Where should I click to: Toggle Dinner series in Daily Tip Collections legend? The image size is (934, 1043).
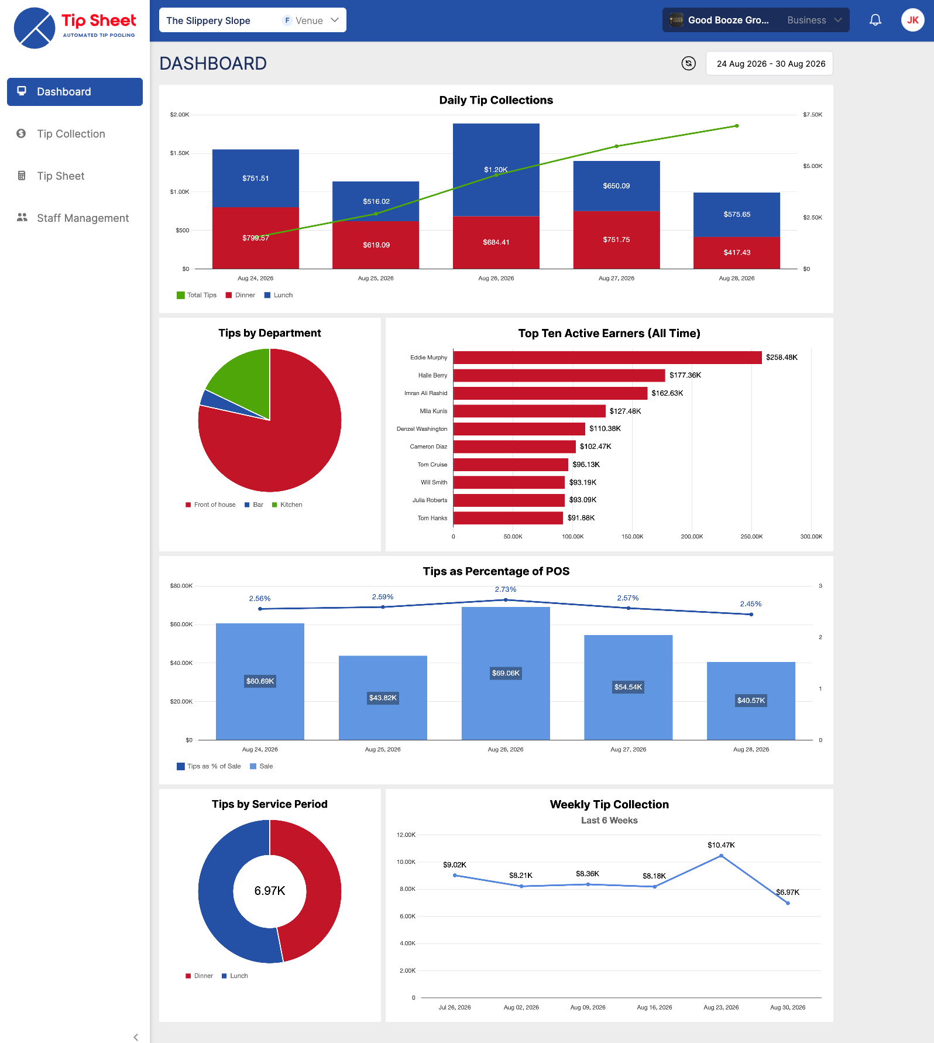[x=241, y=295]
